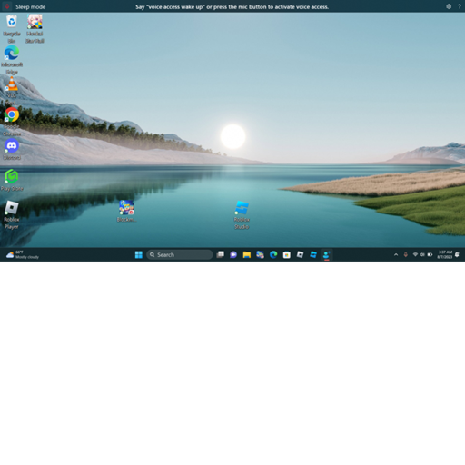This screenshot has width=465, height=465.
Task: Open the clock and date calendar flyout
Action: (x=444, y=254)
